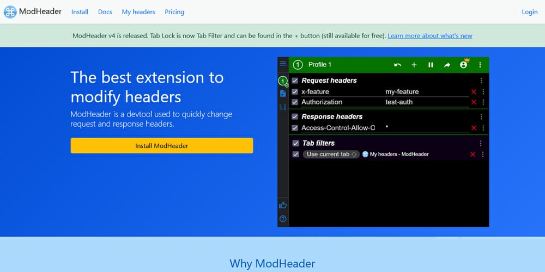Open Learn more about what's new link
The image size is (545, 272).
coord(430,36)
